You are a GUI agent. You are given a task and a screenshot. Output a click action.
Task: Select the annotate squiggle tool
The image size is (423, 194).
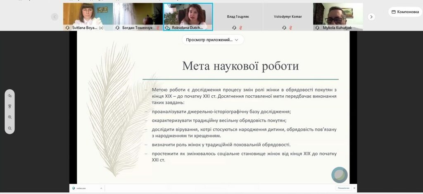tap(10, 96)
